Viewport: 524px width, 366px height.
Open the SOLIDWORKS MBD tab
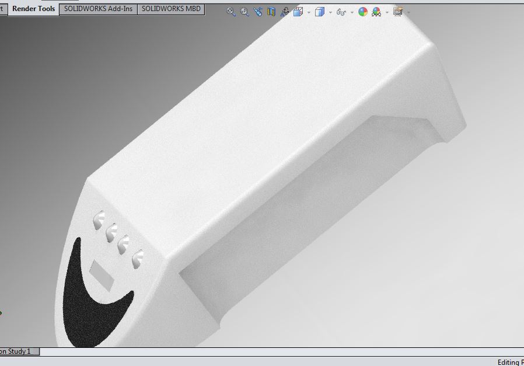click(171, 9)
